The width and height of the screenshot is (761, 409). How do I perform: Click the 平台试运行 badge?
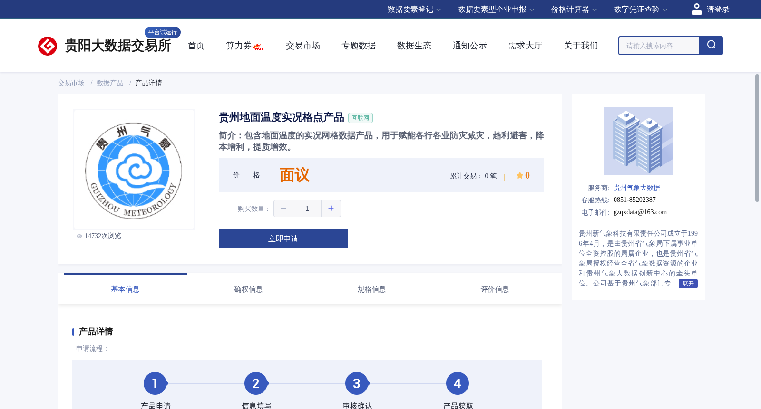coord(163,32)
